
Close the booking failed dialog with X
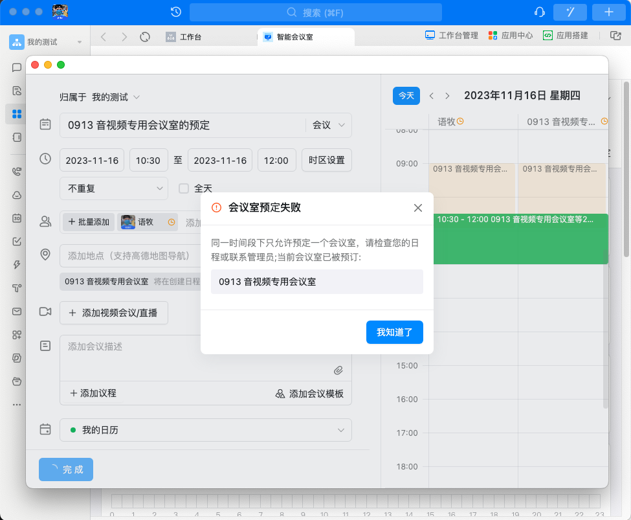pos(417,208)
